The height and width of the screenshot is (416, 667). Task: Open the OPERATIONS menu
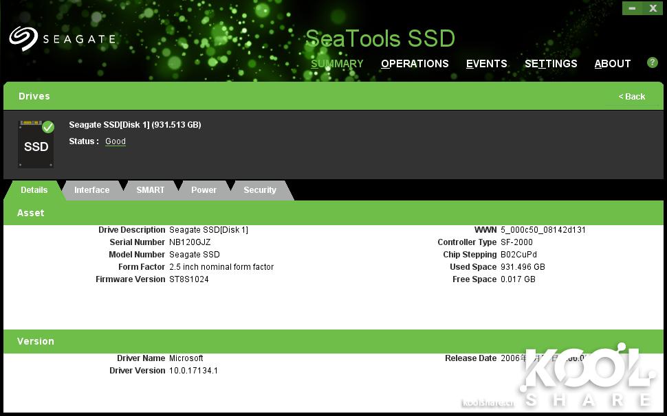point(415,64)
